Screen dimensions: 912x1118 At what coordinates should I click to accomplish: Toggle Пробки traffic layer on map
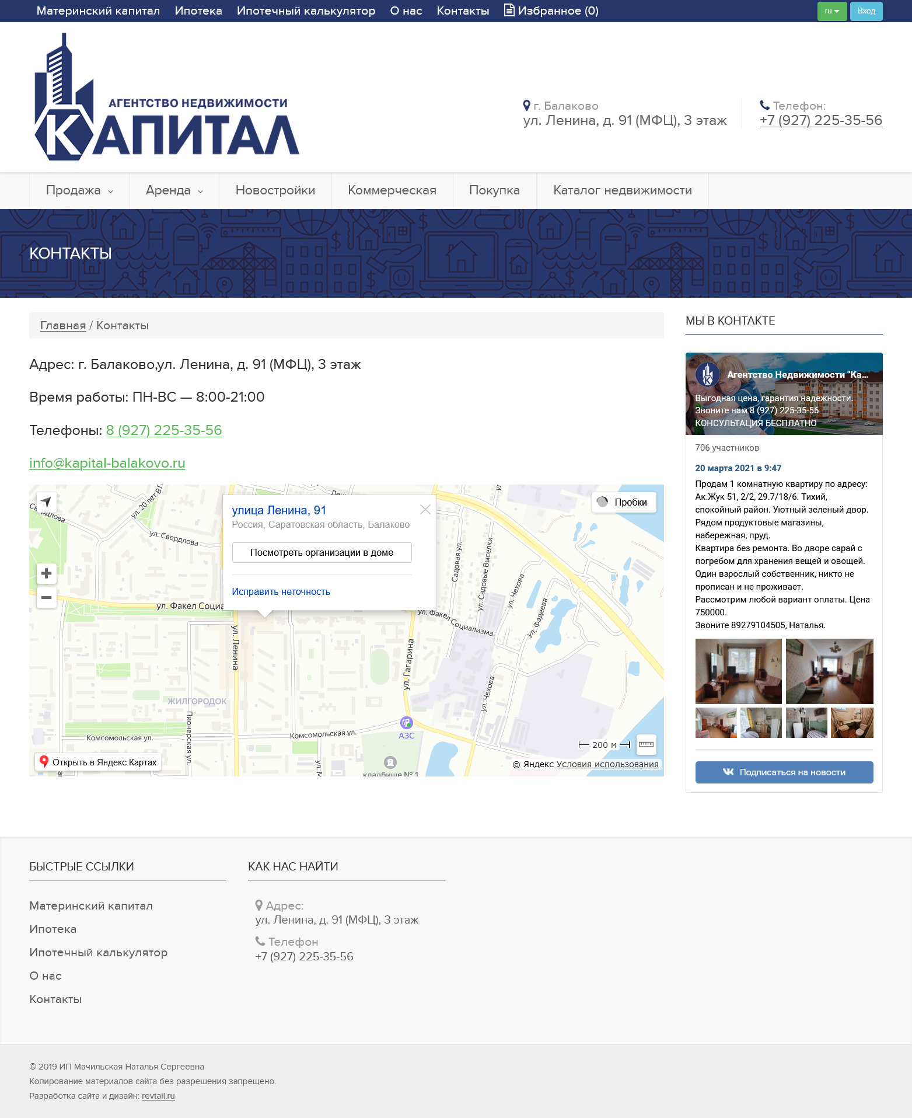[x=624, y=502]
